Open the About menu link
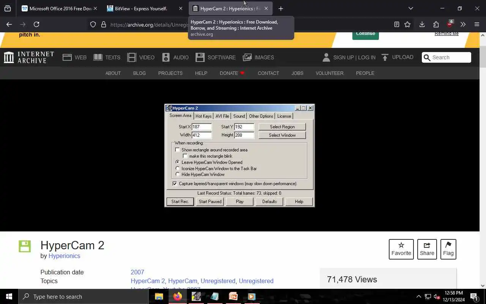486x304 pixels. pyautogui.click(x=113, y=73)
